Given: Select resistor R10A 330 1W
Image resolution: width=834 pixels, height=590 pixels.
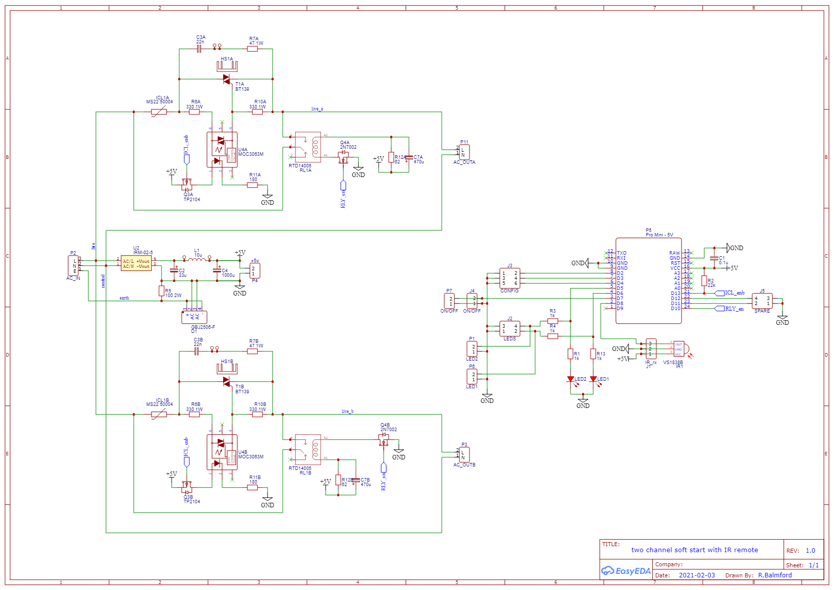Looking at the screenshot, I should click(257, 112).
